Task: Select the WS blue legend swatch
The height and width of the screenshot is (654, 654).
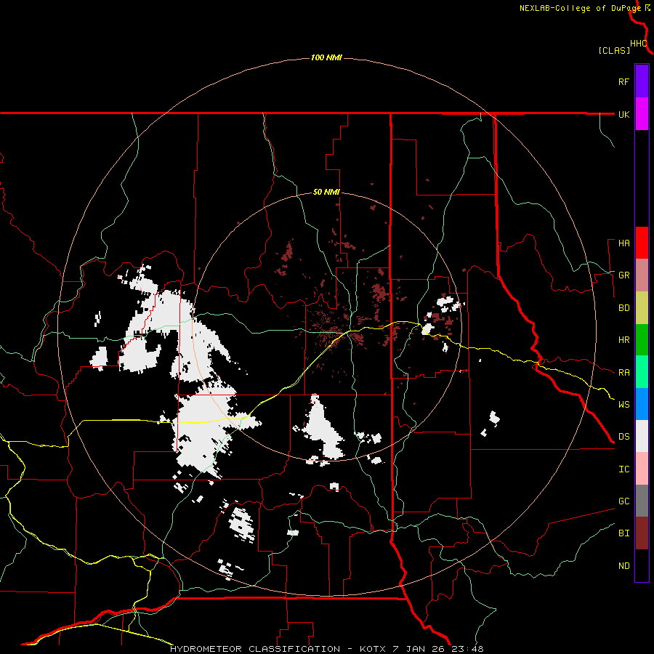Action: click(x=642, y=404)
